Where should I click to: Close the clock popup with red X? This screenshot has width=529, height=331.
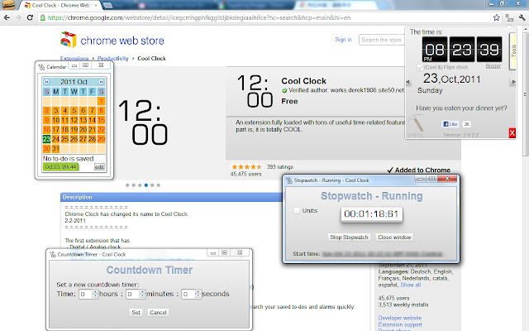click(512, 133)
